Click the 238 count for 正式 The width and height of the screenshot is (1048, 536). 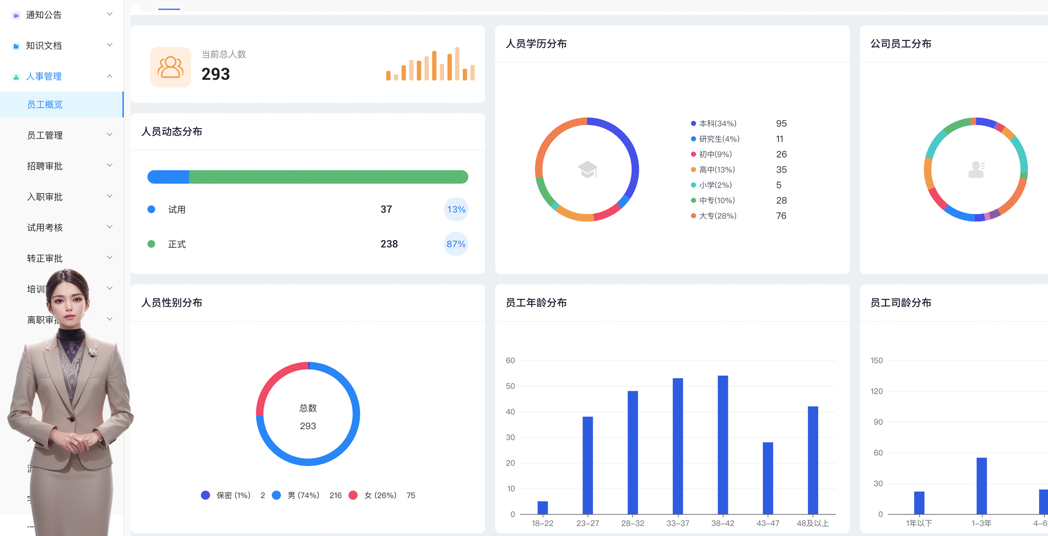[x=389, y=244]
